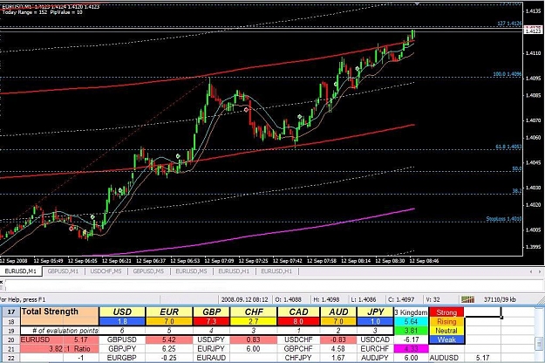Close the terminal panel with the x
545x363 pixels.
pyautogui.click(x=2, y=282)
